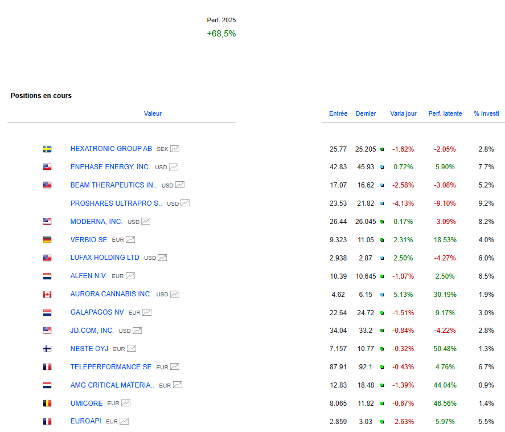Open the JD.COM, INC. stock link
Viewport: 505px width, 432px height.
click(x=92, y=331)
